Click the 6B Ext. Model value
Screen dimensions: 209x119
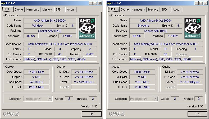[166, 54]
